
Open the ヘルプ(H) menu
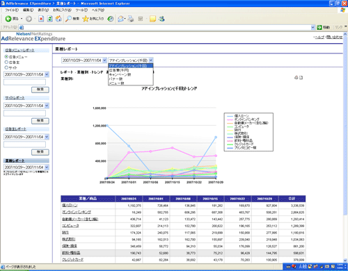tap(98, 10)
